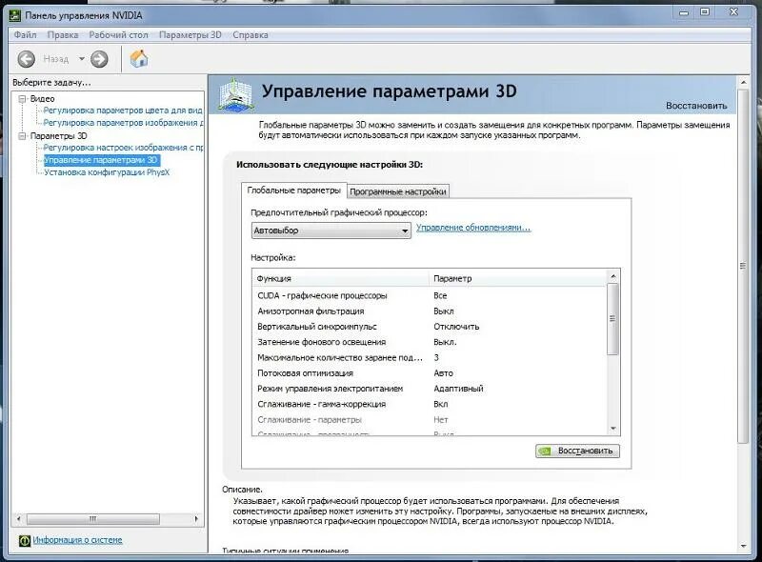The height and width of the screenshot is (562, 762).
Task: Open the Справка menu
Action: [251, 35]
